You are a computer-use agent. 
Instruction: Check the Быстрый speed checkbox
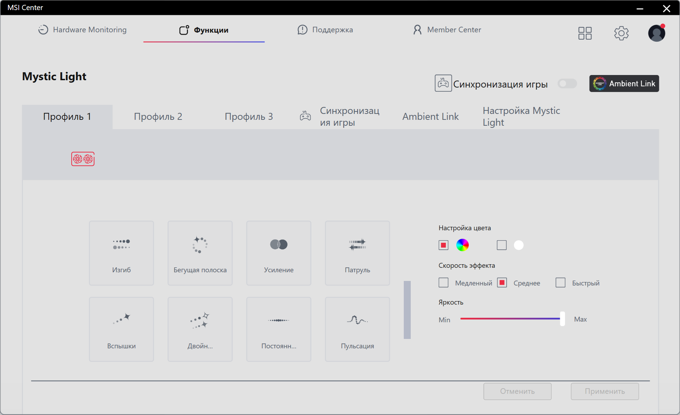(x=560, y=283)
